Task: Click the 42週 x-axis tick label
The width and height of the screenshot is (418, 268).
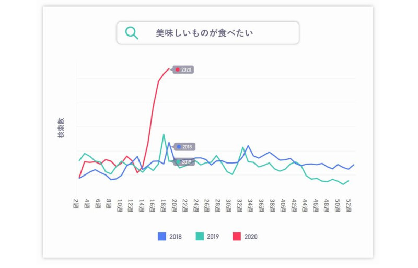Action: pos(294,204)
